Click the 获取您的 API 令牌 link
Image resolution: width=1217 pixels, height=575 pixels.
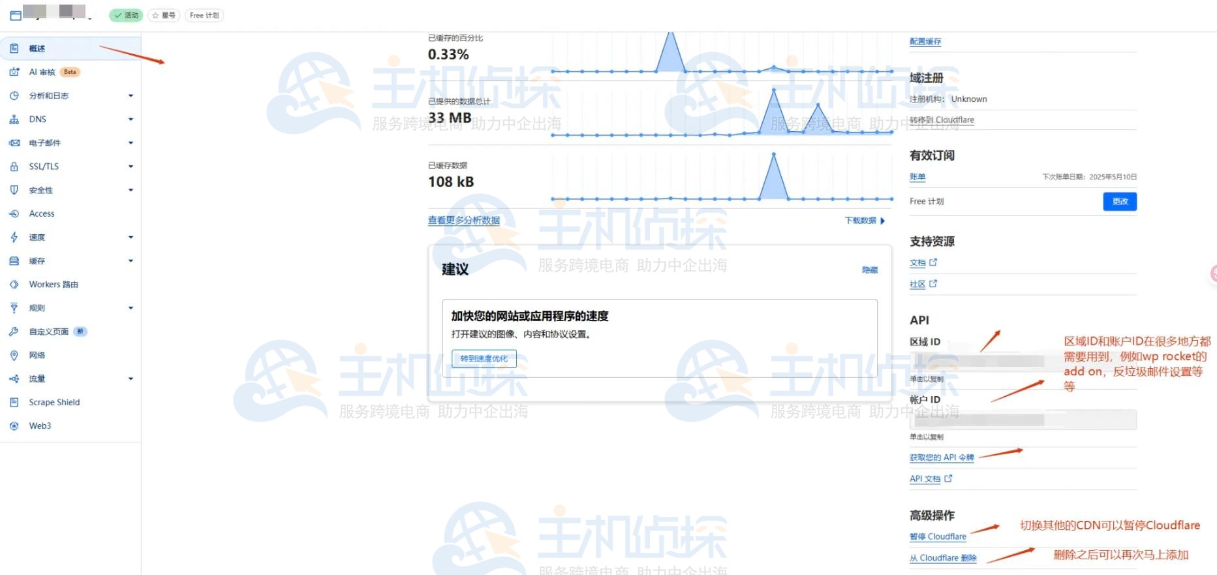[942, 458]
